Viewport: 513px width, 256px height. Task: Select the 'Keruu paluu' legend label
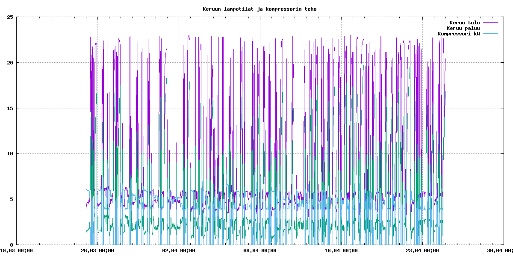463,28
